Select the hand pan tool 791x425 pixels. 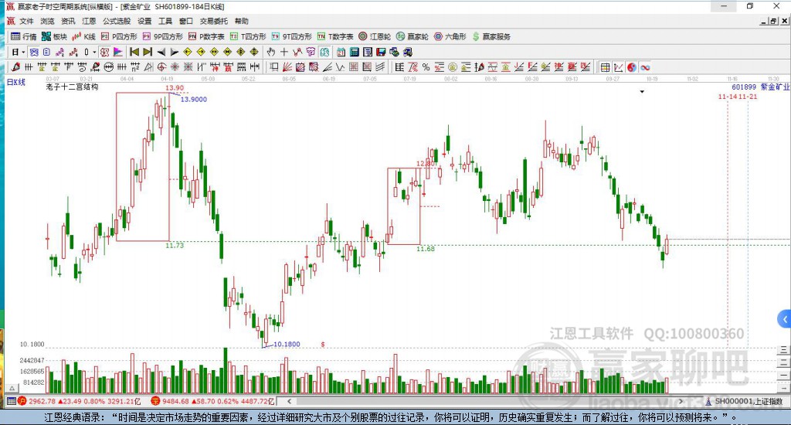271,52
